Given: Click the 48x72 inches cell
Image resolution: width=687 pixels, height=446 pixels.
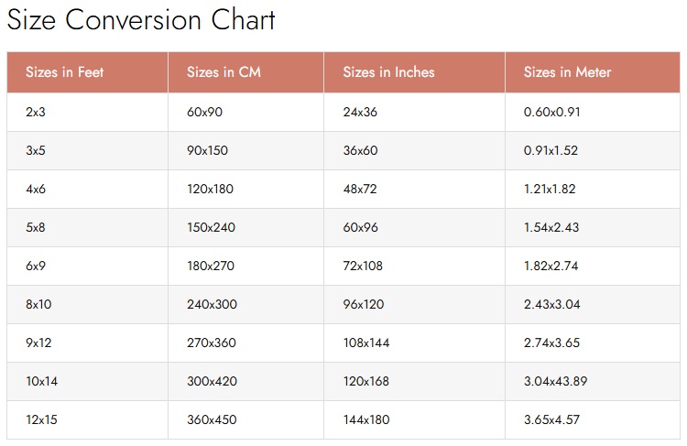Looking at the screenshot, I should click(414, 190).
